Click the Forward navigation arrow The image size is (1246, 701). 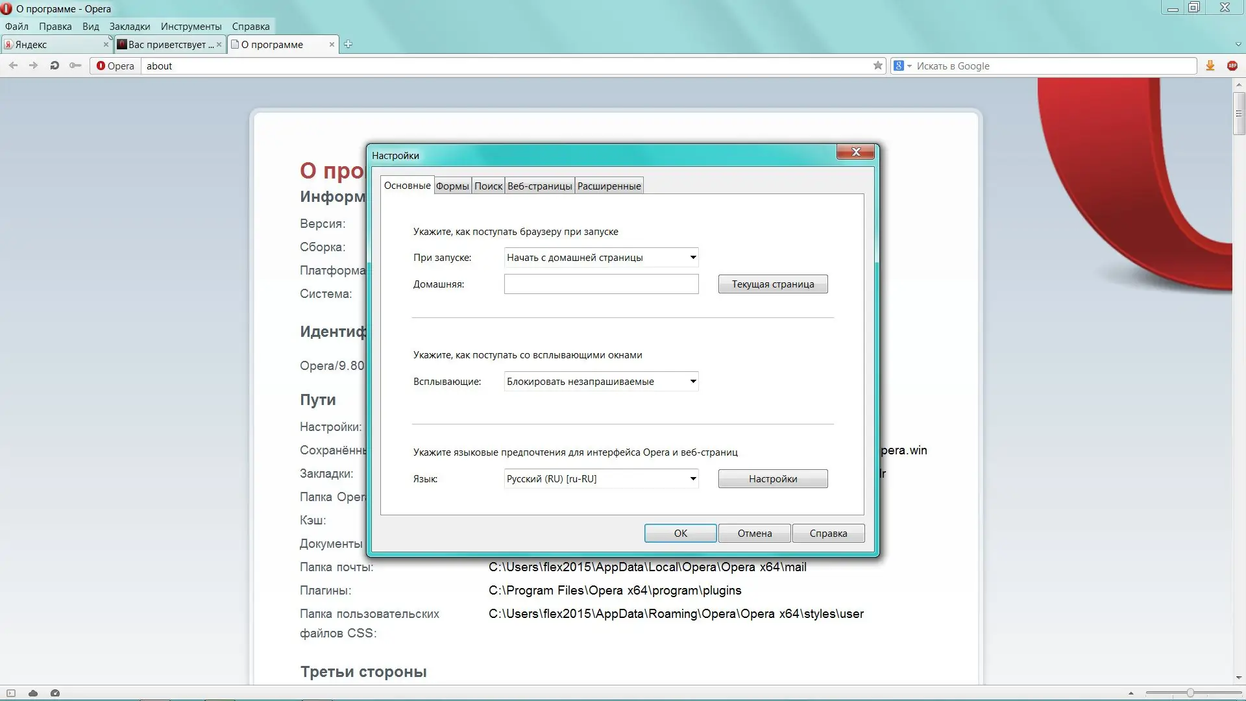point(33,66)
